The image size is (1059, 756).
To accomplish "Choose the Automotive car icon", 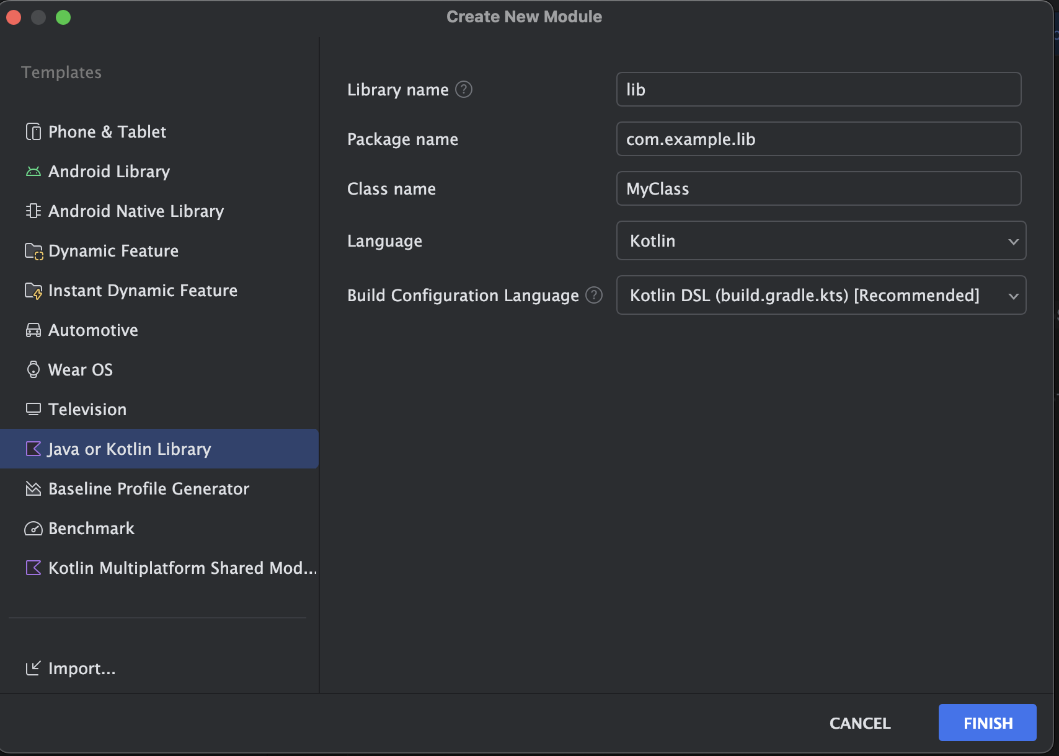I will [x=33, y=330].
